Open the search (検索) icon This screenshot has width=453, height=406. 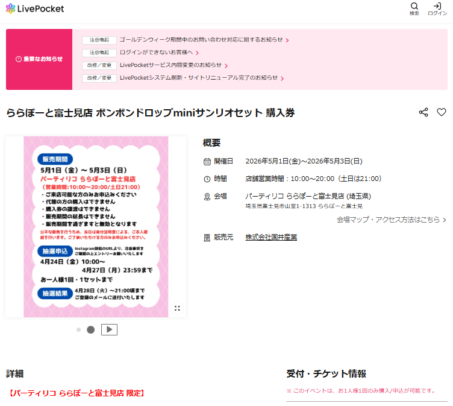click(x=414, y=9)
